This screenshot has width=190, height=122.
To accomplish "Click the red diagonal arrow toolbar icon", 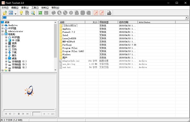I will (96, 13).
